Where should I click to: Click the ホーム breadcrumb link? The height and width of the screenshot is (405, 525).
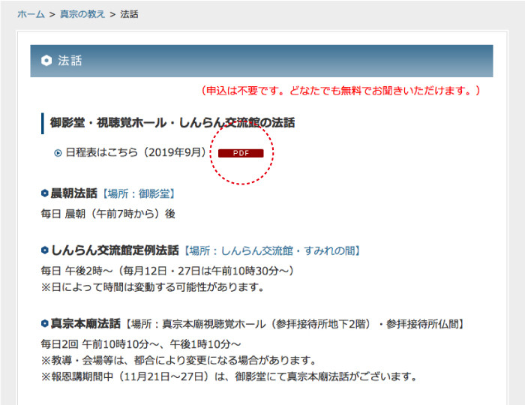point(31,14)
